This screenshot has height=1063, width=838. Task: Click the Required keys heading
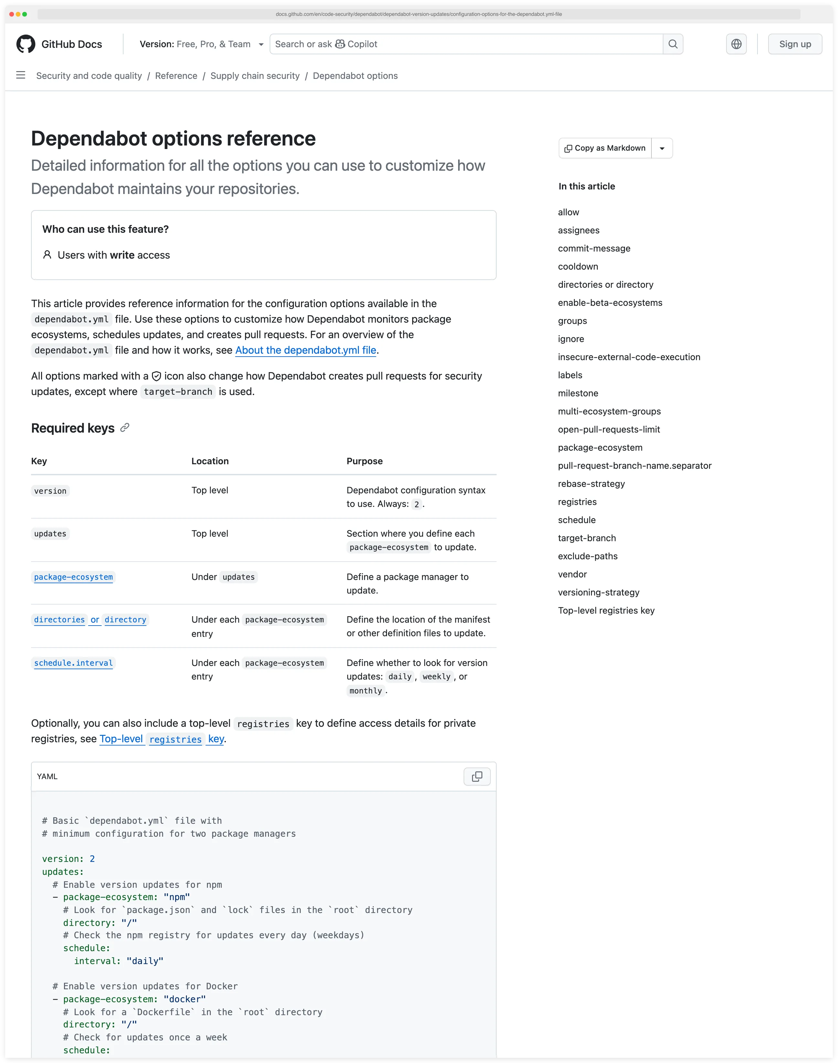point(73,428)
